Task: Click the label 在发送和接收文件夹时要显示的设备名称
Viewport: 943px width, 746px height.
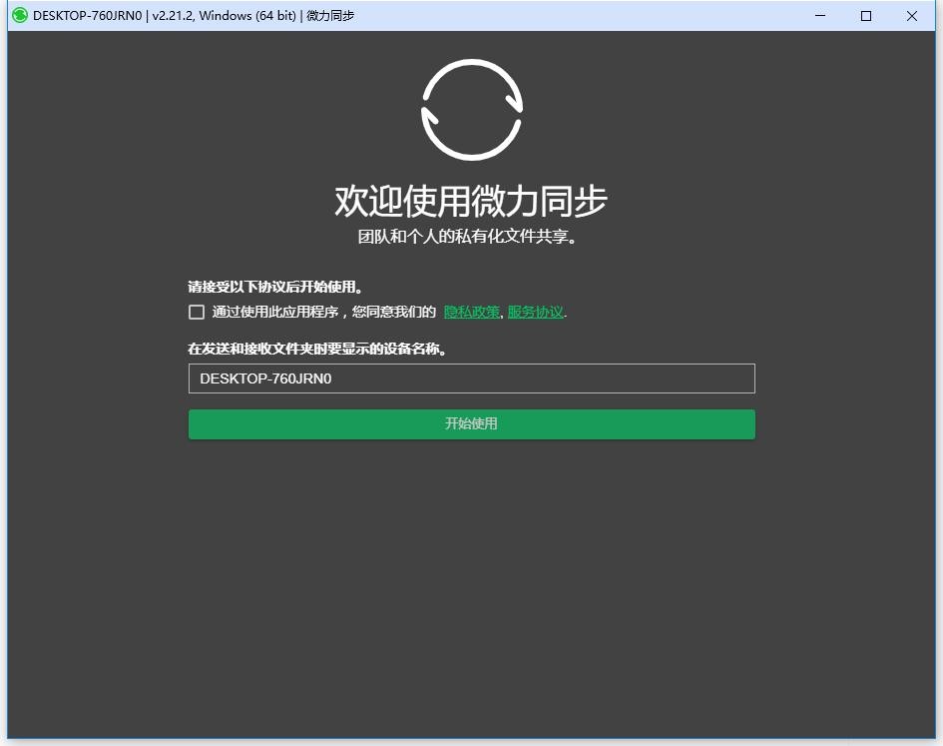Action: [x=317, y=349]
